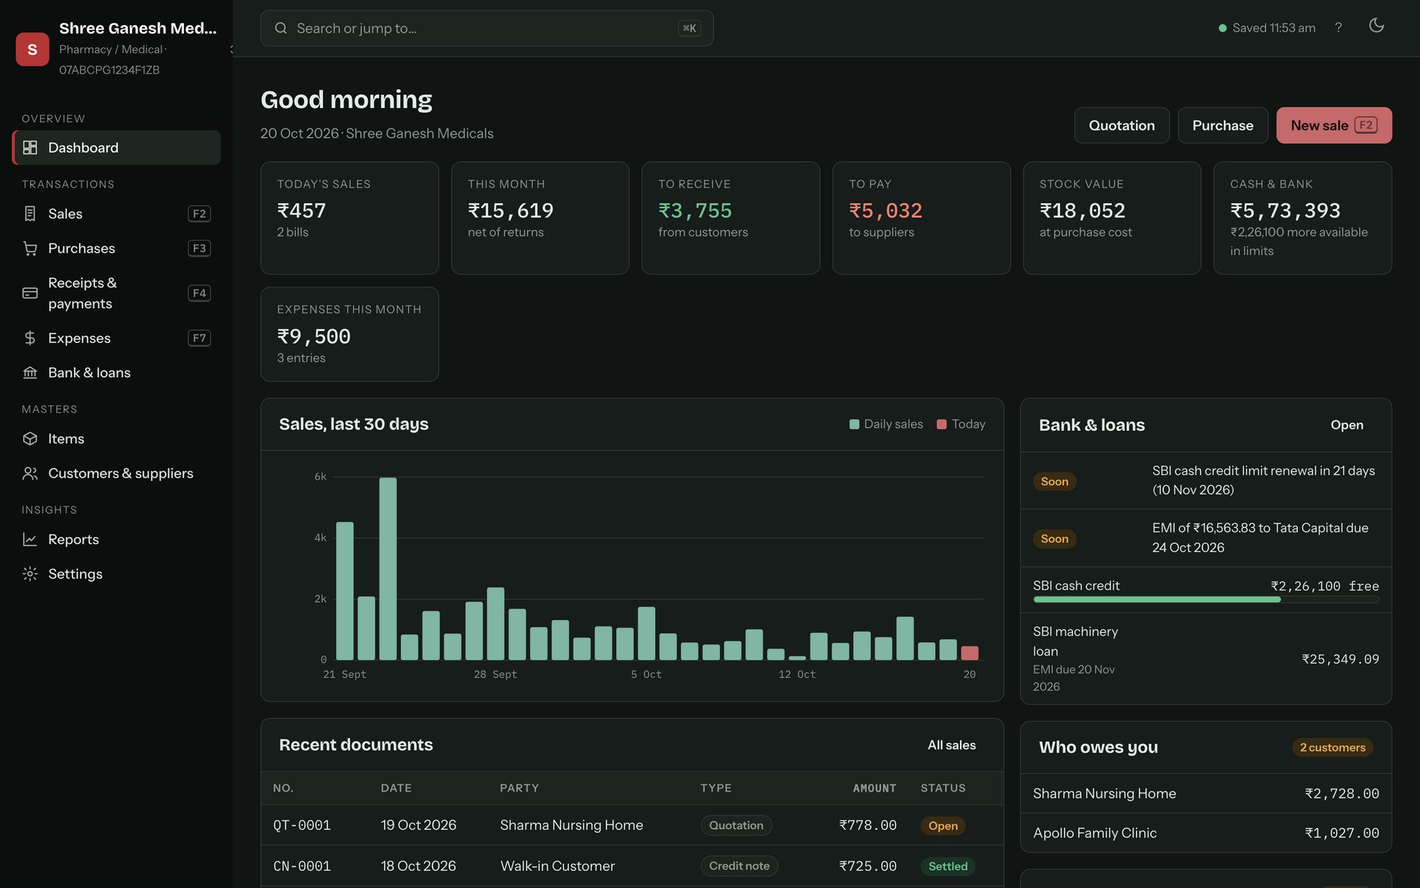Click the Reports chart icon

(x=30, y=540)
